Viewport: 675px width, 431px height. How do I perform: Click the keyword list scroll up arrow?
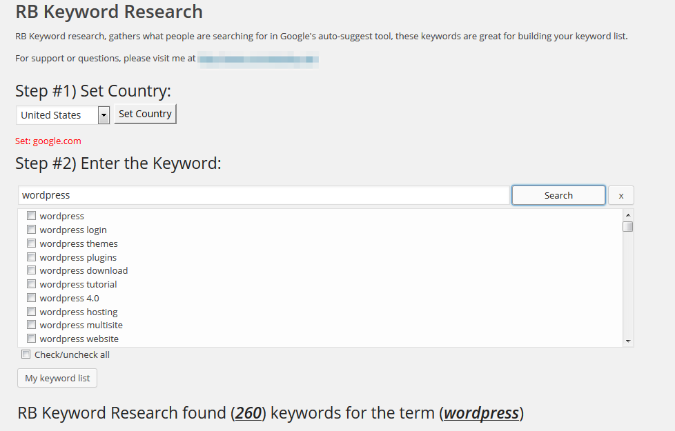point(628,214)
